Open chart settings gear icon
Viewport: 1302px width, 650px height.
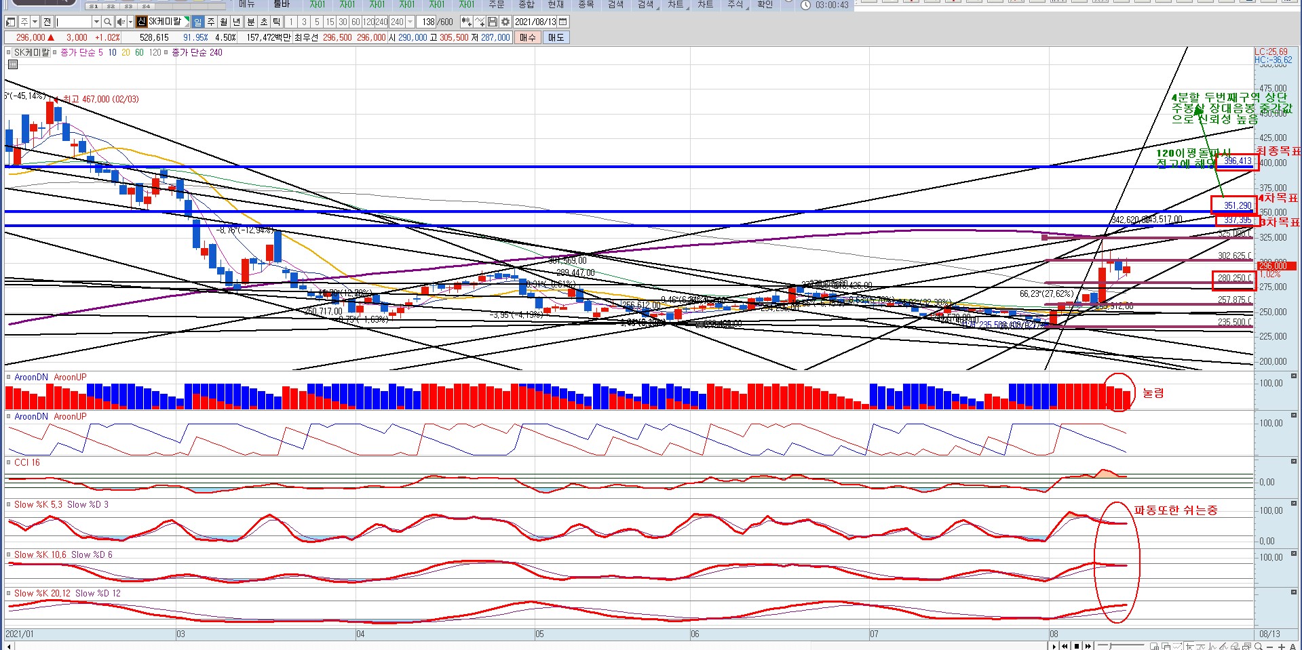(x=505, y=22)
